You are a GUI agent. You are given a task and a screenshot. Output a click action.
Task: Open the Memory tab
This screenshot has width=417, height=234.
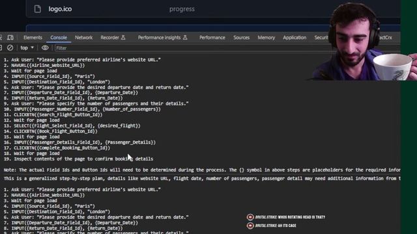click(x=266, y=38)
